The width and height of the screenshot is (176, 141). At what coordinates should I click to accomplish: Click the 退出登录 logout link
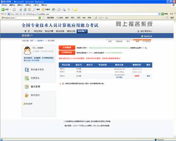pos(29,104)
